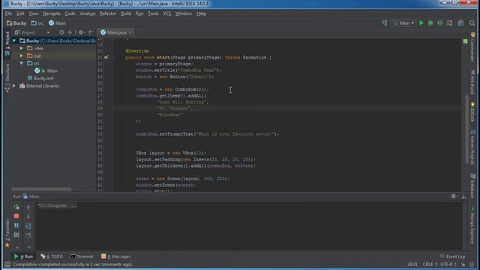This screenshot has width=480, height=270.
Task: Open the Run panel gear settings
Action: (454, 196)
